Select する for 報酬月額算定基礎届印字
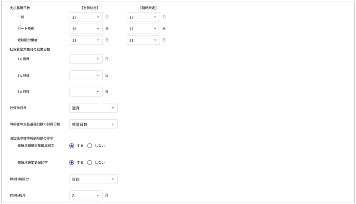The height and width of the screenshot is (204, 356). click(x=72, y=146)
